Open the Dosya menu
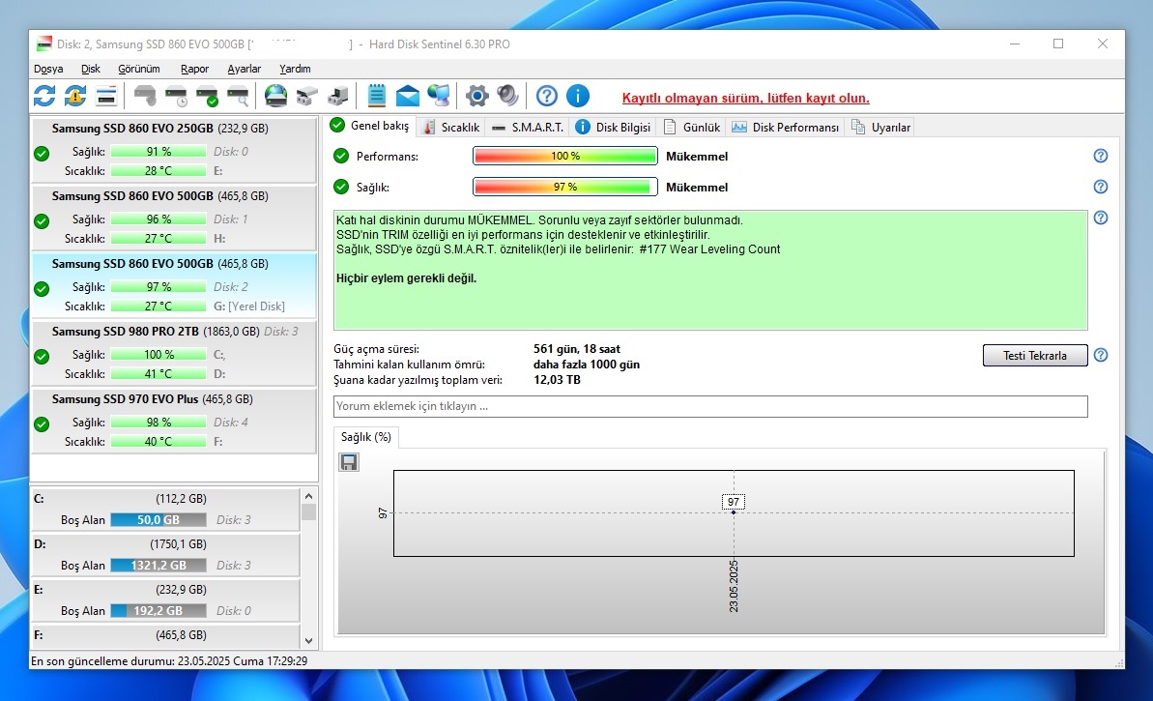 tap(48, 69)
